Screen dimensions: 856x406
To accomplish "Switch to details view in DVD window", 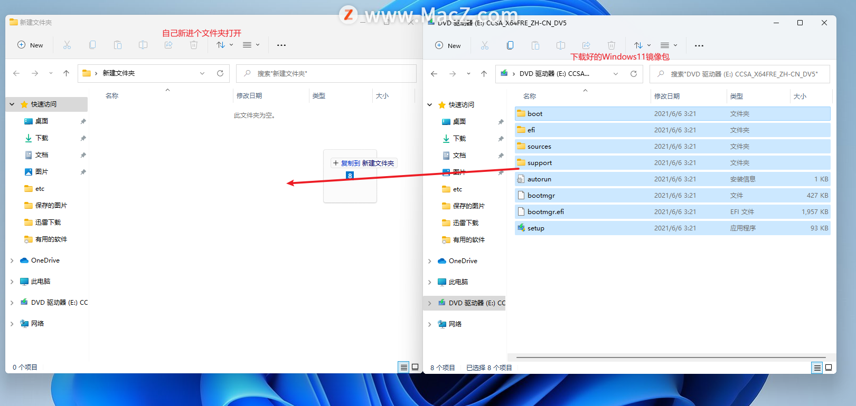I will tap(817, 368).
